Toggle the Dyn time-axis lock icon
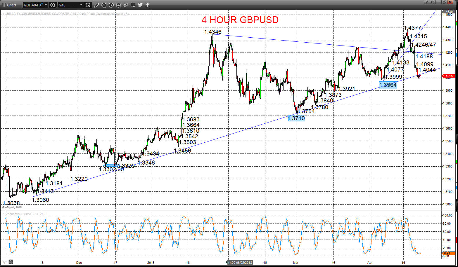 11,262
